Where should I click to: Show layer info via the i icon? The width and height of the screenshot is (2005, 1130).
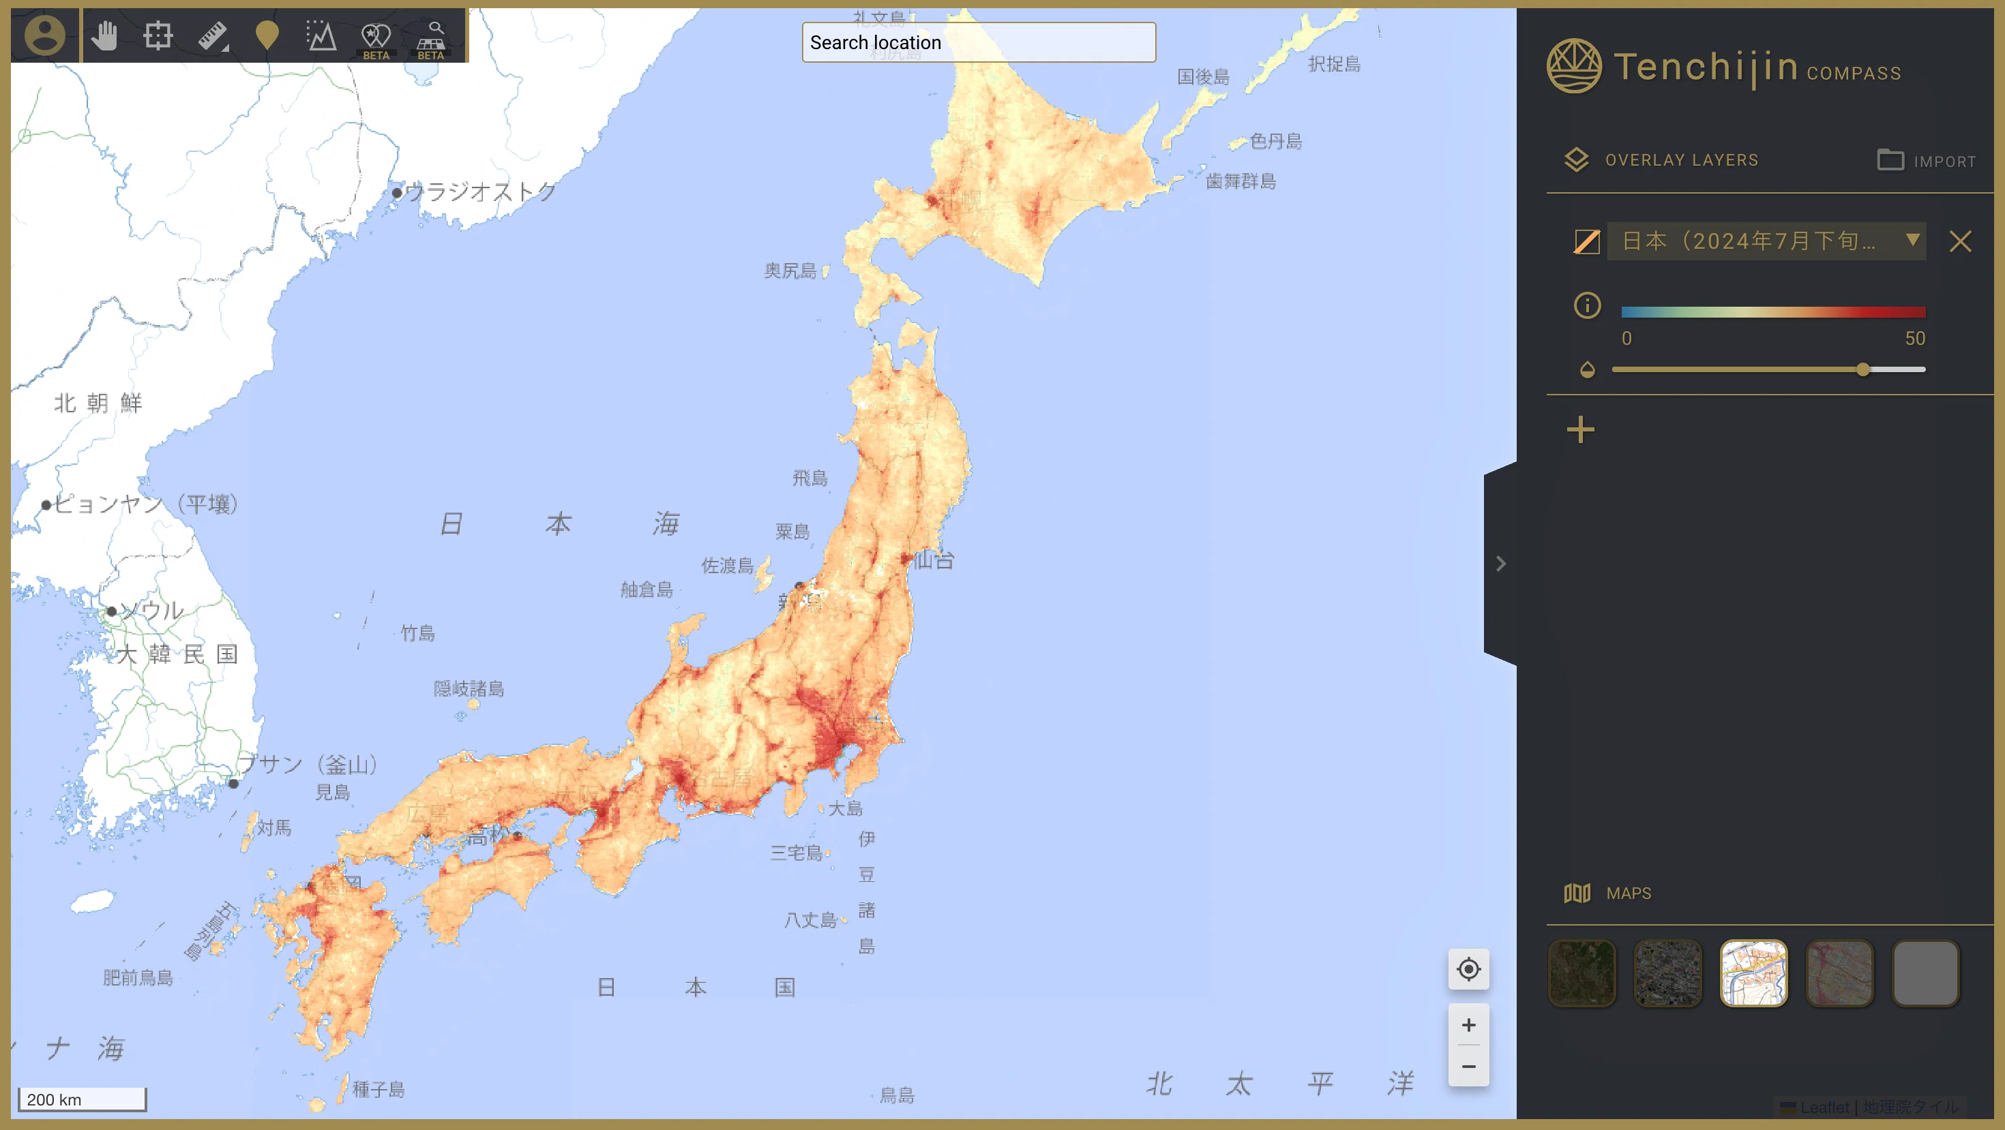pyautogui.click(x=1587, y=305)
